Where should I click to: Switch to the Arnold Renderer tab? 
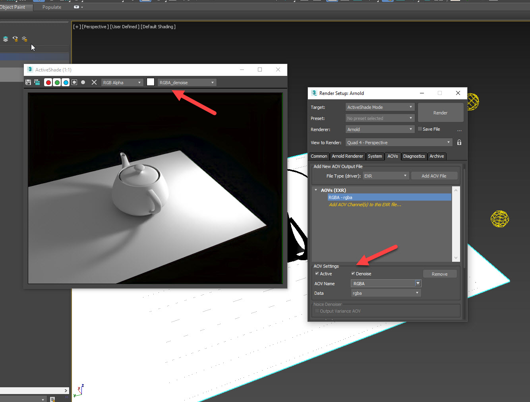(348, 156)
